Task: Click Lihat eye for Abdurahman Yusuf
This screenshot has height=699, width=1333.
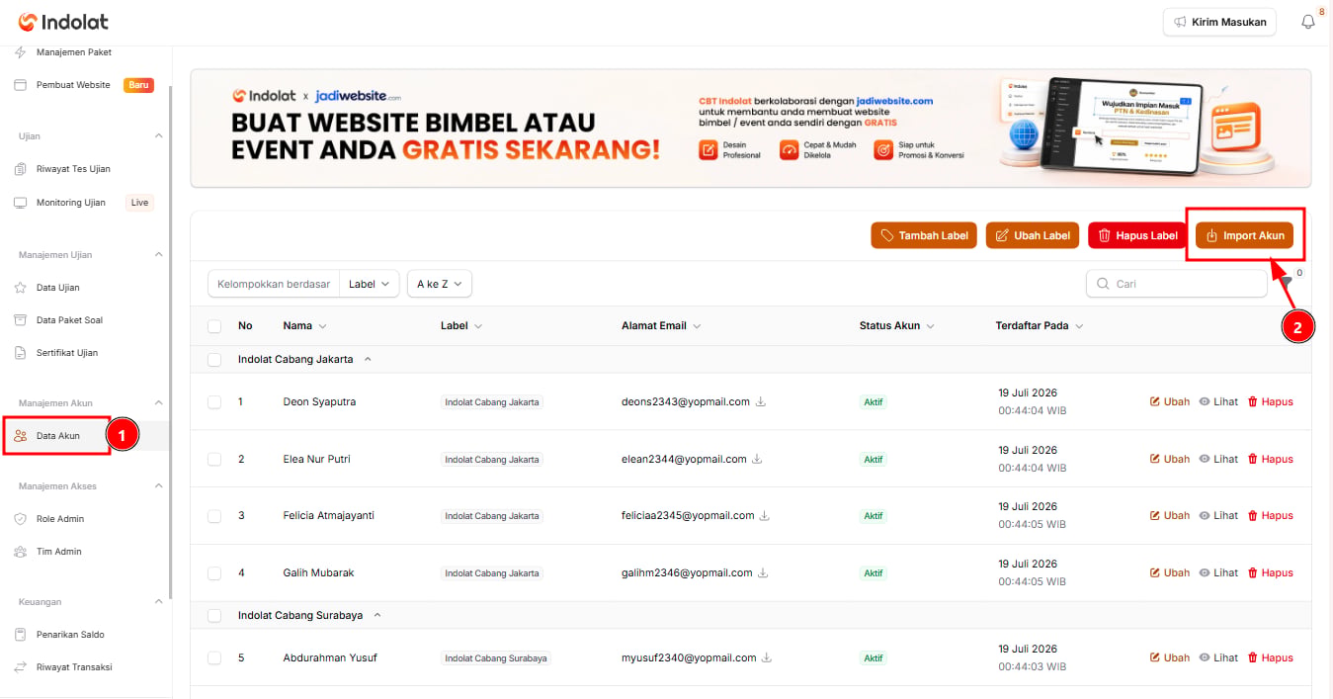Action: 1218,658
